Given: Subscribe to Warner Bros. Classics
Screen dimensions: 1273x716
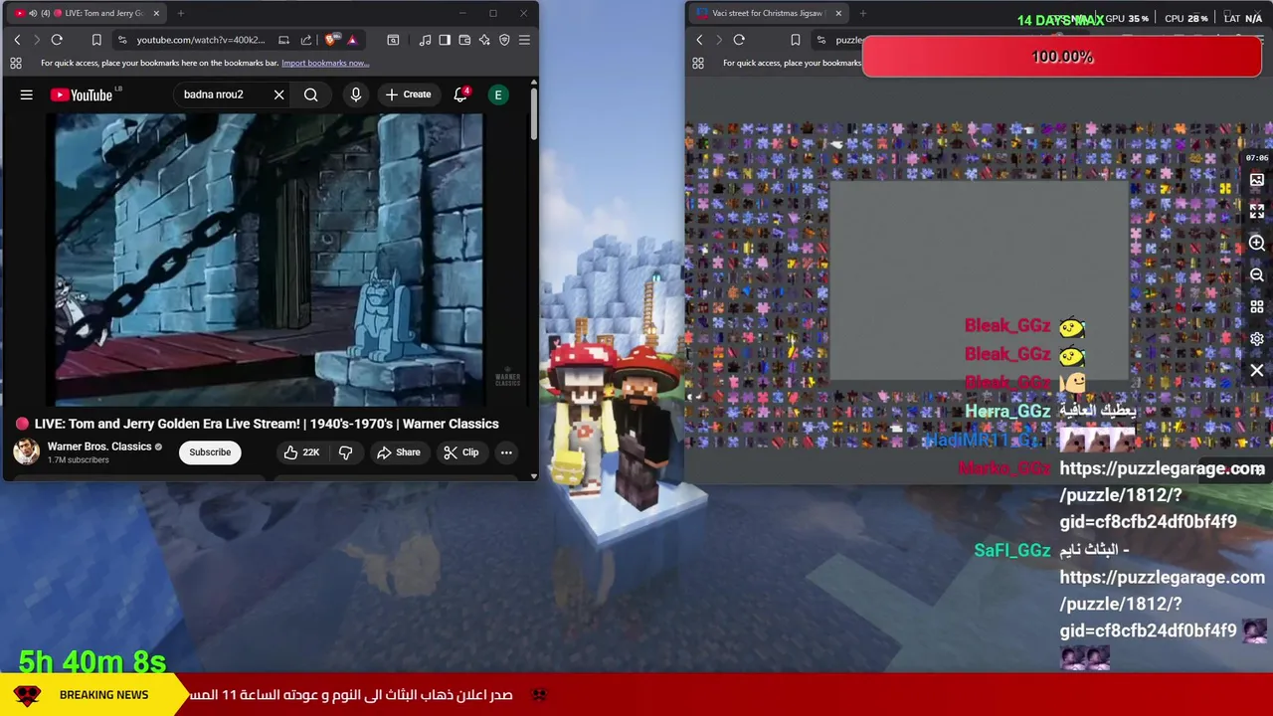Looking at the screenshot, I should pyautogui.click(x=210, y=452).
